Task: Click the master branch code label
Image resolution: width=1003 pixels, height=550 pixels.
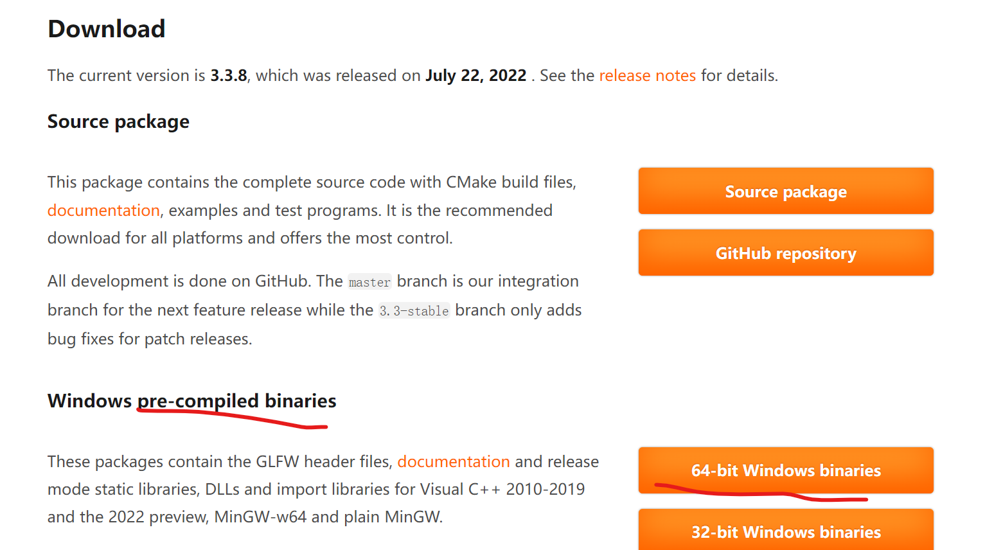Action: point(369,283)
